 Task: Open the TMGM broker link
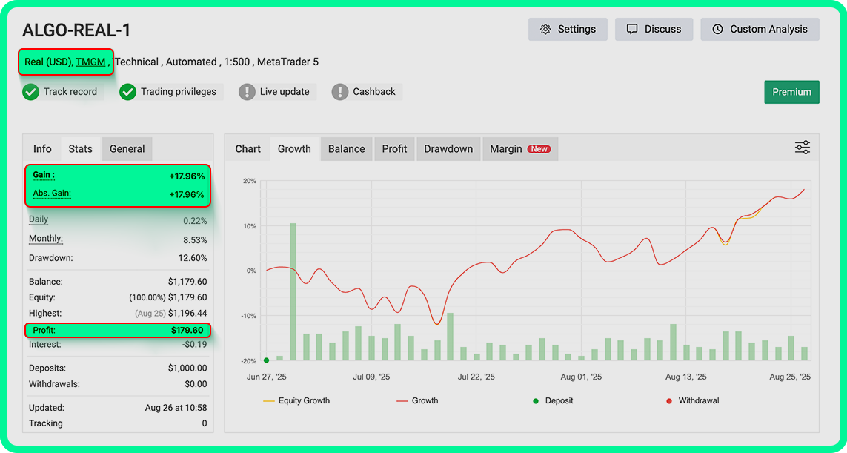90,62
